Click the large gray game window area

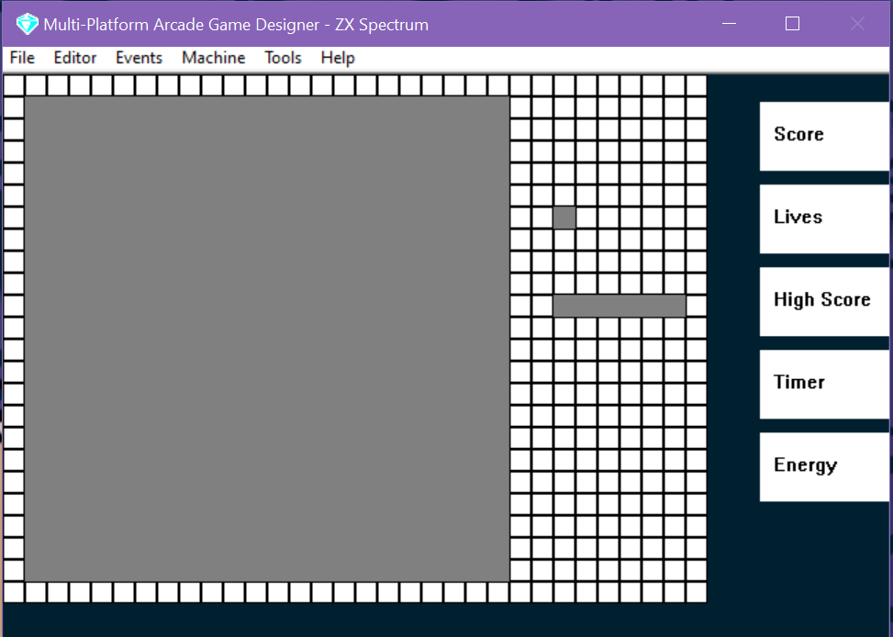(267, 339)
